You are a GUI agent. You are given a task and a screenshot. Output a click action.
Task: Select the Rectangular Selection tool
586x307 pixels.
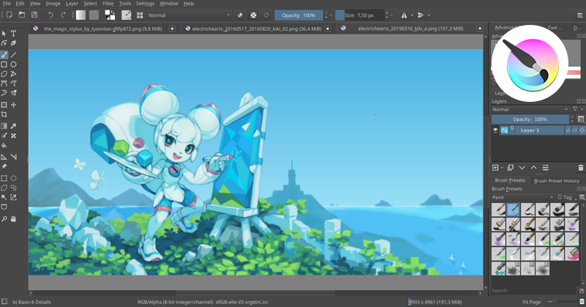[4, 178]
